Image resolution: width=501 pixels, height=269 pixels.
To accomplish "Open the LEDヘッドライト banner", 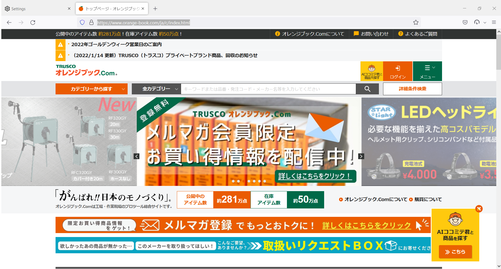I will 429,142.
